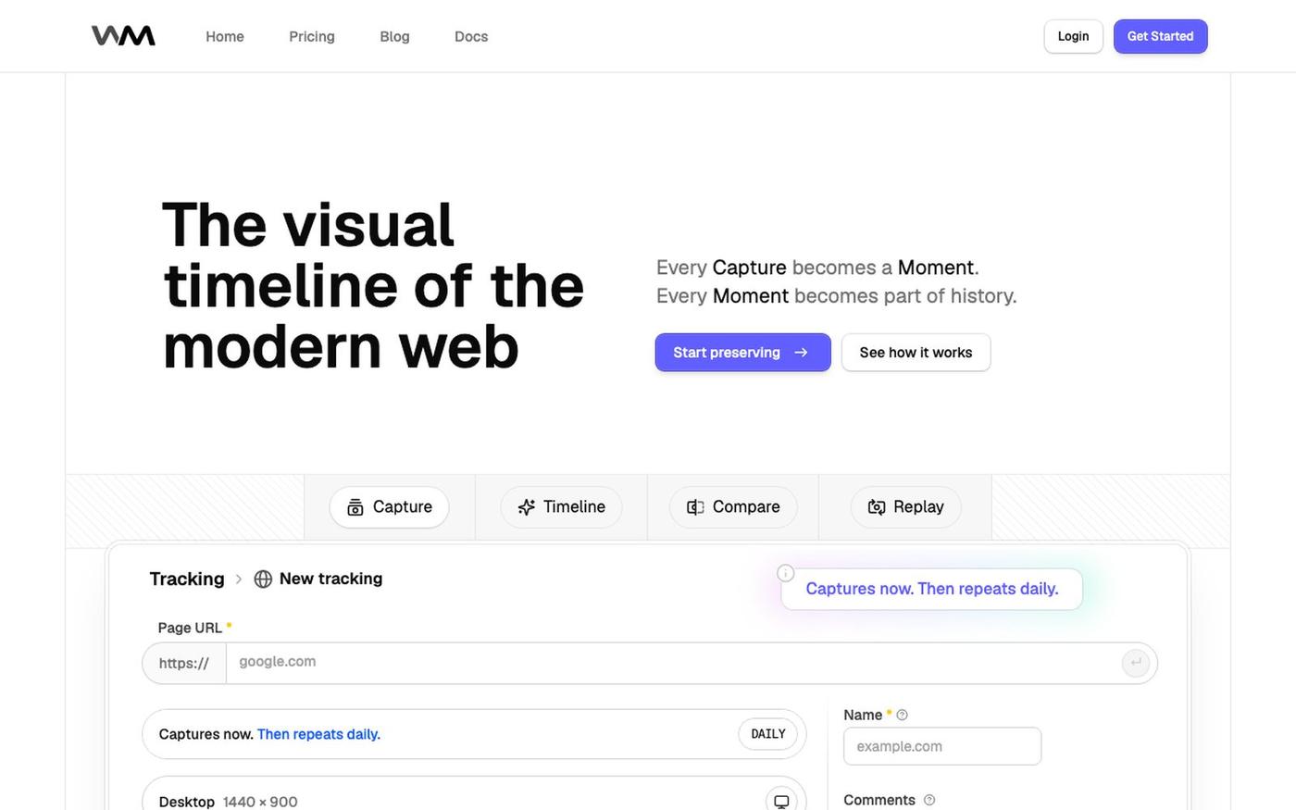
Task: Click the Login button
Action: (x=1073, y=36)
